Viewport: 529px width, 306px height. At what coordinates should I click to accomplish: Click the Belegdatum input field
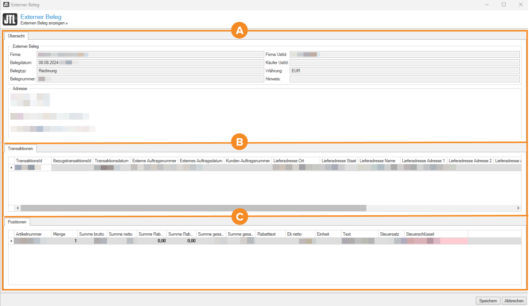click(x=150, y=63)
